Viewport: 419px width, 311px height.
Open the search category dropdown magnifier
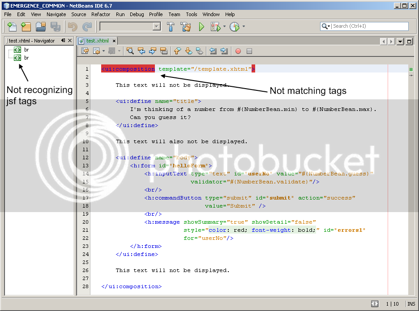point(326,26)
